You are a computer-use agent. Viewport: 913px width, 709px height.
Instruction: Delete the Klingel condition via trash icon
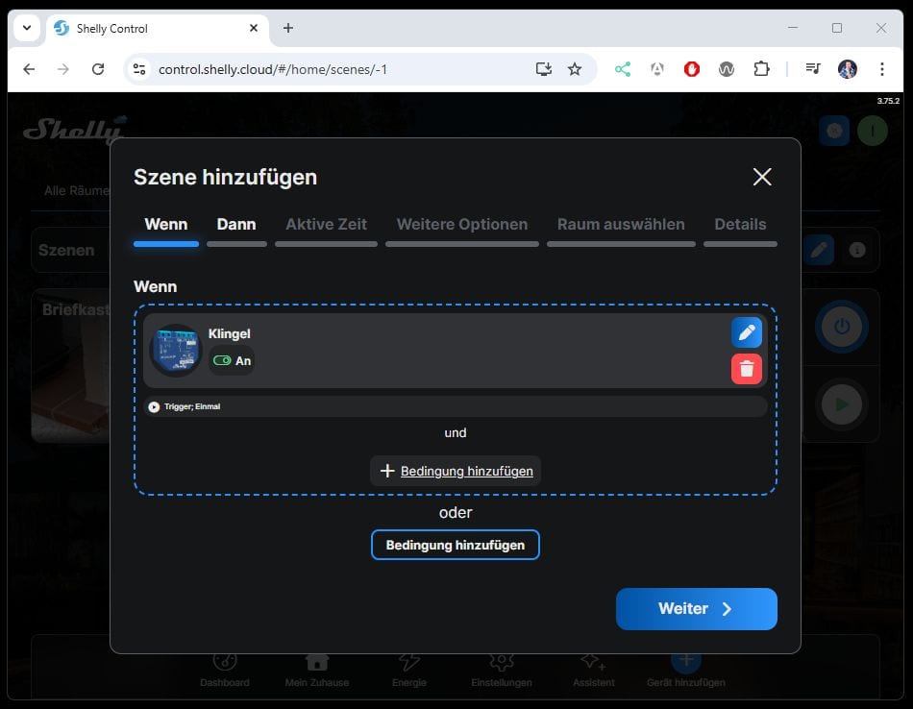pos(747,369)
